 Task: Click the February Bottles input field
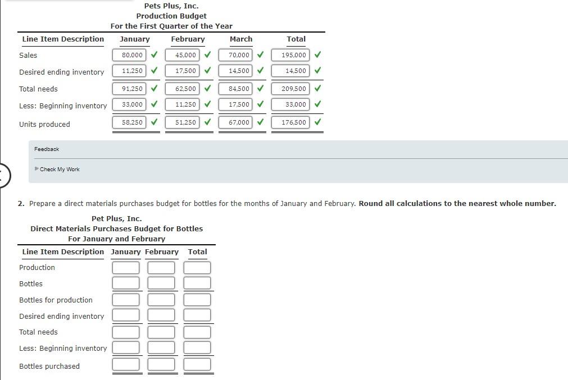pos(161,283)
